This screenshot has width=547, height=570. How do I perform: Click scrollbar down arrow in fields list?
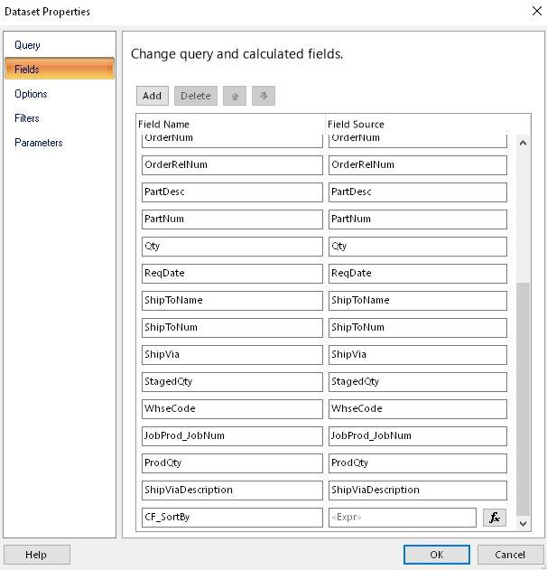click(x=523, y=523)
